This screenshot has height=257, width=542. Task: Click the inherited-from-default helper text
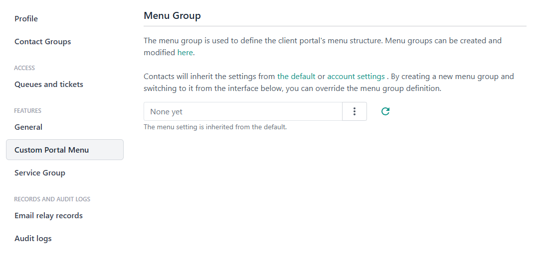[215, 127]
